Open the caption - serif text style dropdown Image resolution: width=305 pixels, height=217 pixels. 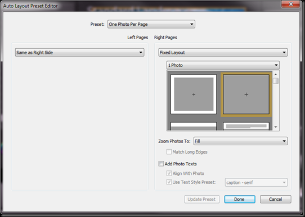(x=256, y=182)
